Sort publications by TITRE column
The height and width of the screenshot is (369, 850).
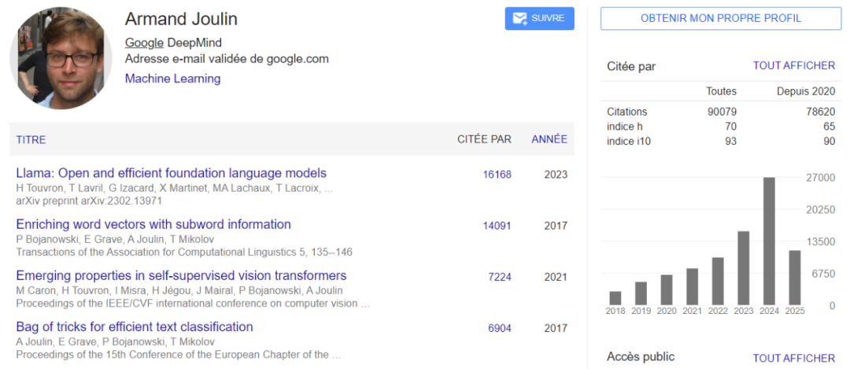pos(31,140)
